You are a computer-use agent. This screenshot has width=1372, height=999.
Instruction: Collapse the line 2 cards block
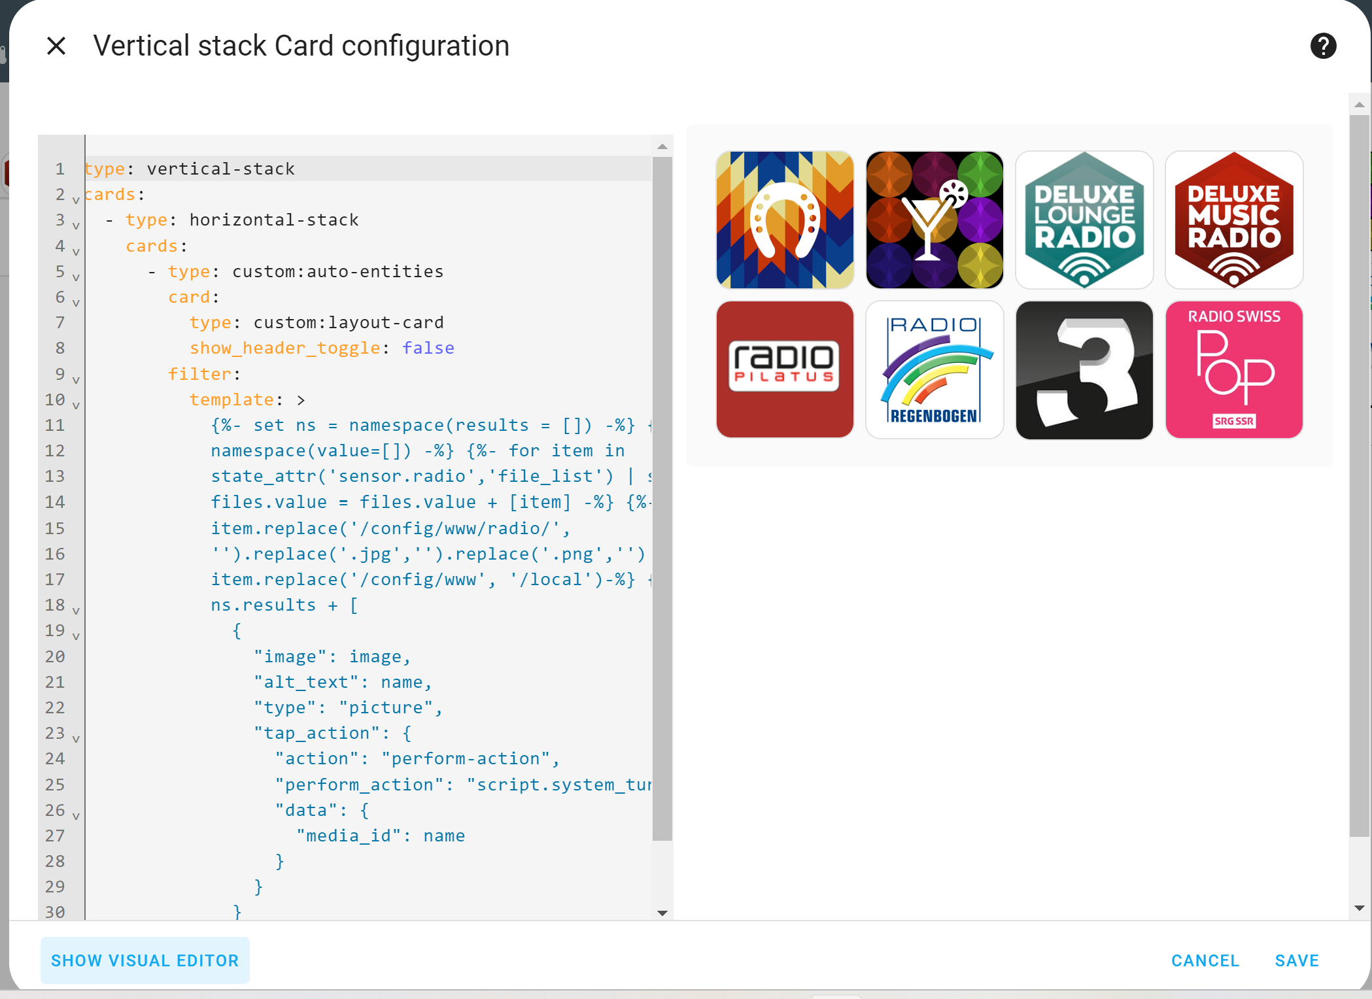click(76, 199)
